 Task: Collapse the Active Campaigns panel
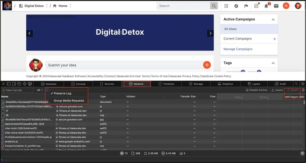273,19
